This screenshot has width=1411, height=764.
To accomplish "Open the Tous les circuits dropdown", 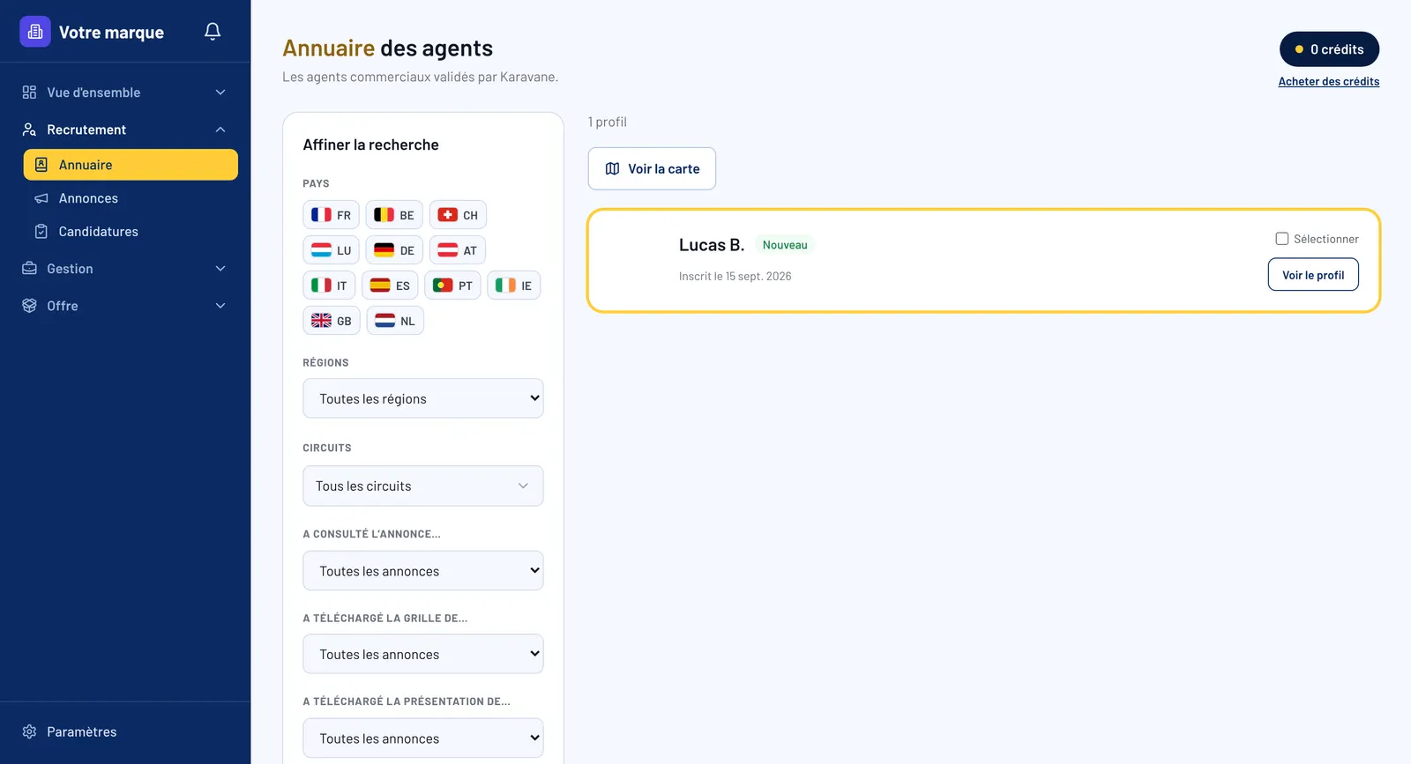I will tap(423, 486).
